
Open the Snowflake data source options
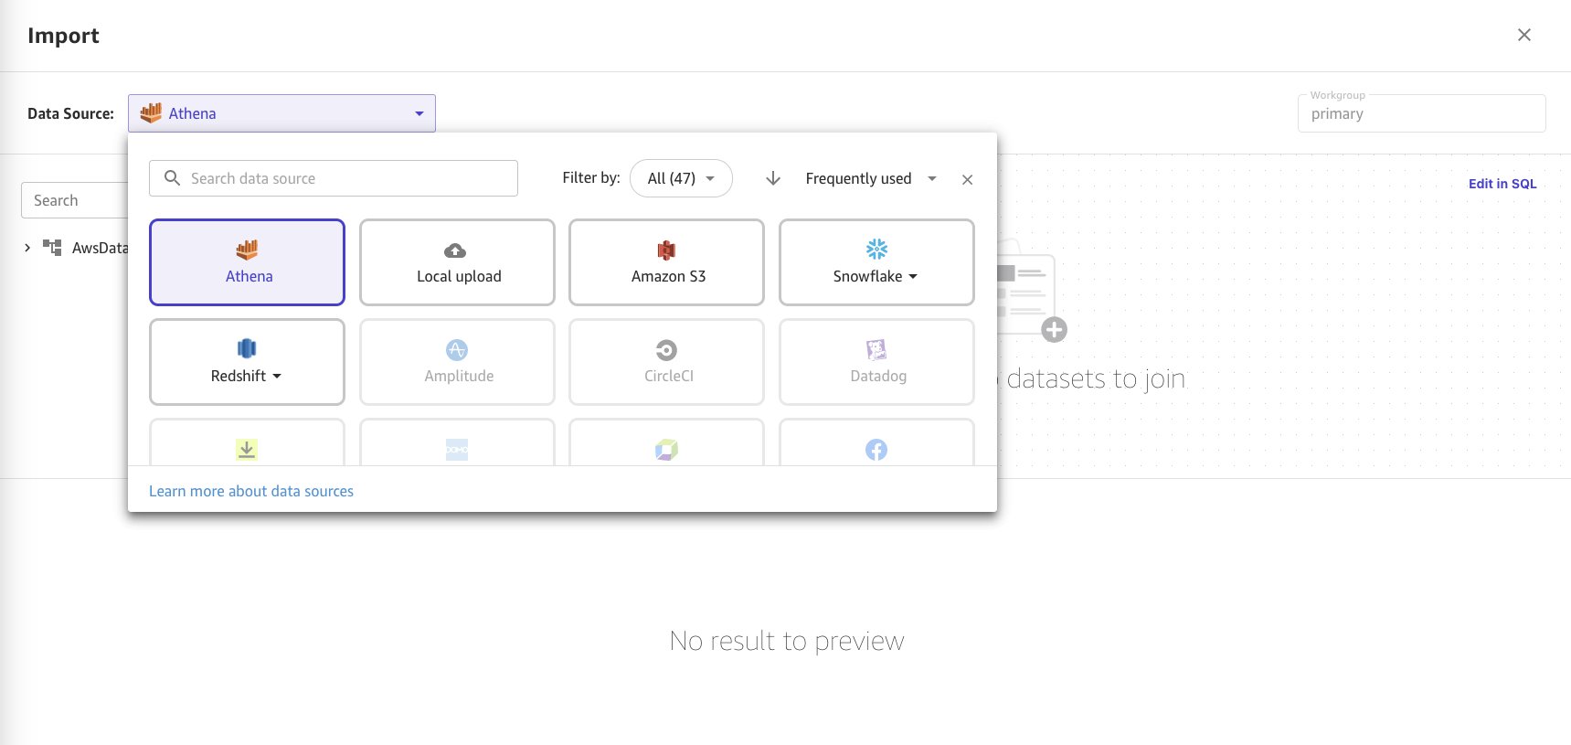coord(876,262)
